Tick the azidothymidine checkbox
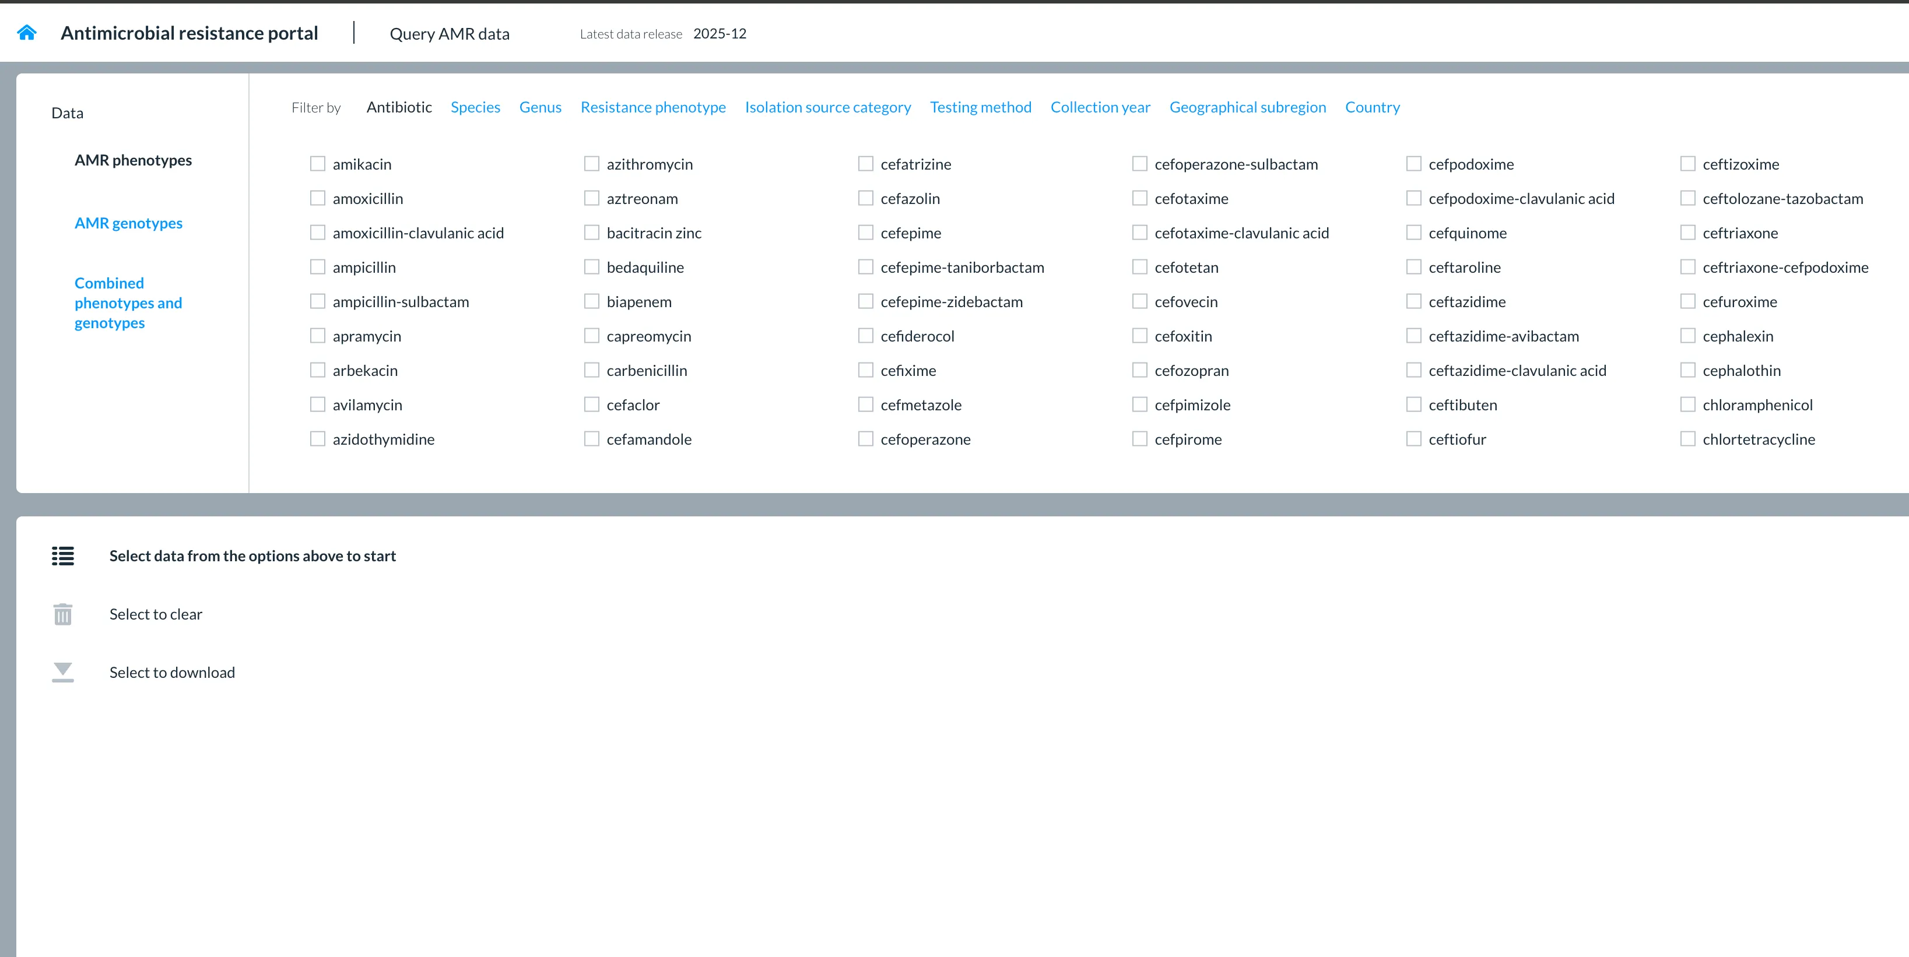 pyautogui.click(x=317, y=439)
